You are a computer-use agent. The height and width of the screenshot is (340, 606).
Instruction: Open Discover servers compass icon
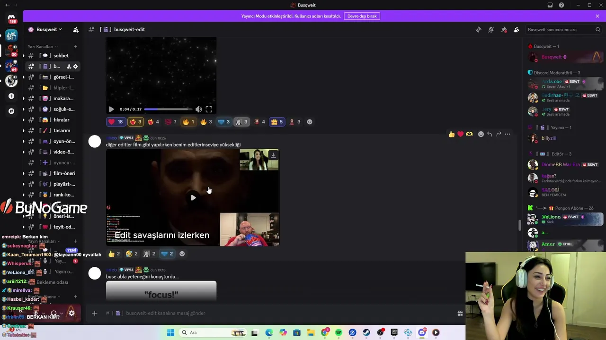(11, 111)
